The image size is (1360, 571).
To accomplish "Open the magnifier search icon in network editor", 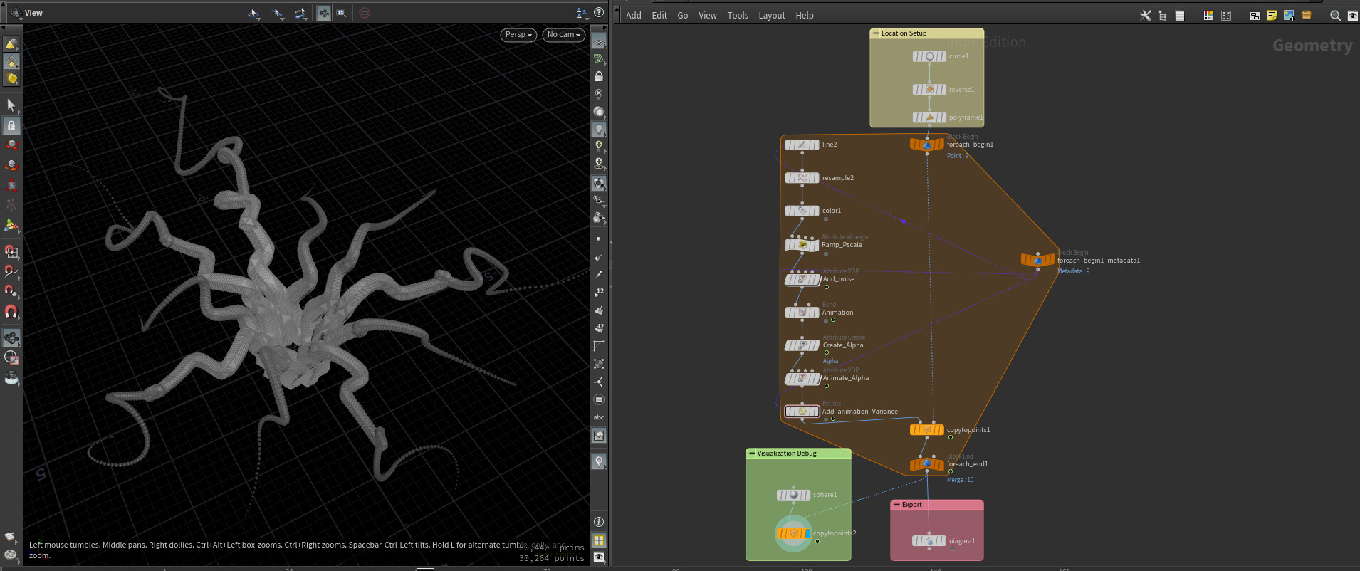I will tap(1335, 15).
